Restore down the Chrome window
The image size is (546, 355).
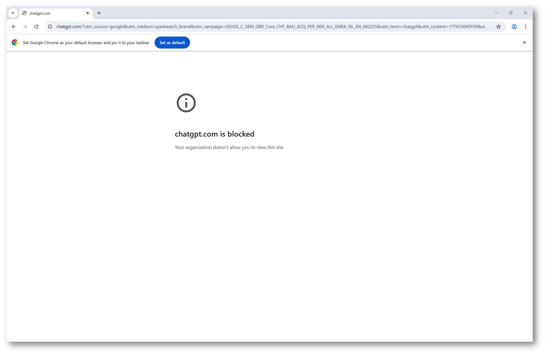(511, 13)
